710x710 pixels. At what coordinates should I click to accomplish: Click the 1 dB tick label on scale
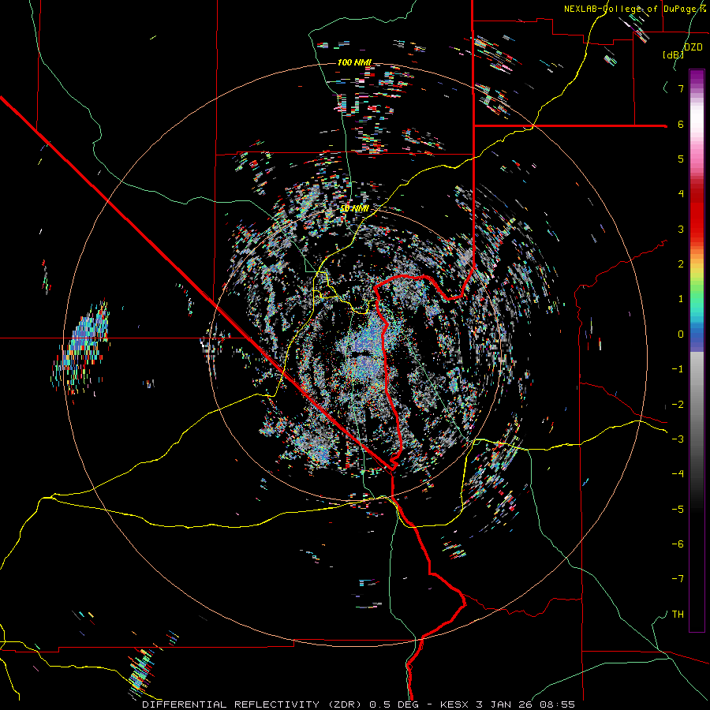(x=681, y=299)
